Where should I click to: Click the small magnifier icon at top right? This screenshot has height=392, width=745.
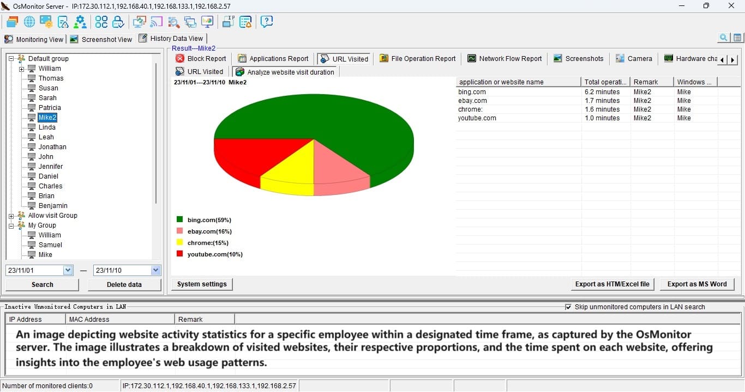724,38
